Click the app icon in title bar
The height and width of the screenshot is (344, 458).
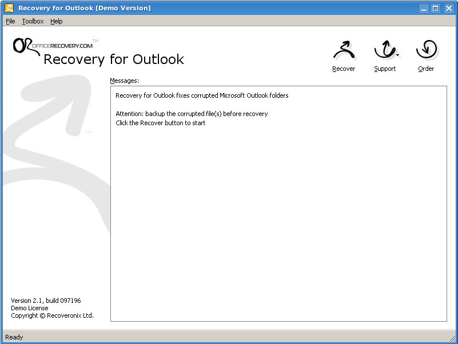pyautogui.click(x=9, y=8)
